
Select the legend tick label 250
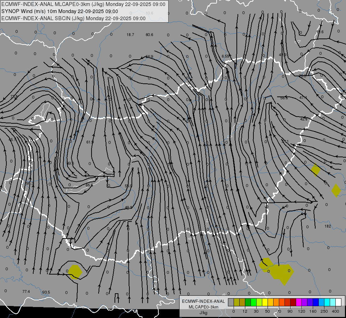point(324,311)
